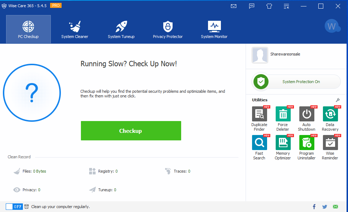Toggle System Protection On switch
The height and width of the screenshot is (212, 348).
[x=296, y=82]
